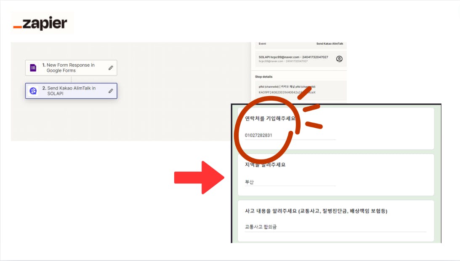460x261 pixels.
Task: Click pencil icon on Send Kakao AlimTalk step
Action: point(111,91)
